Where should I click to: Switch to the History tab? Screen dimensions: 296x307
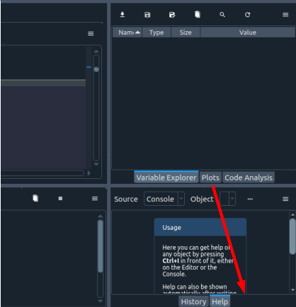click(x=193, y=301)
